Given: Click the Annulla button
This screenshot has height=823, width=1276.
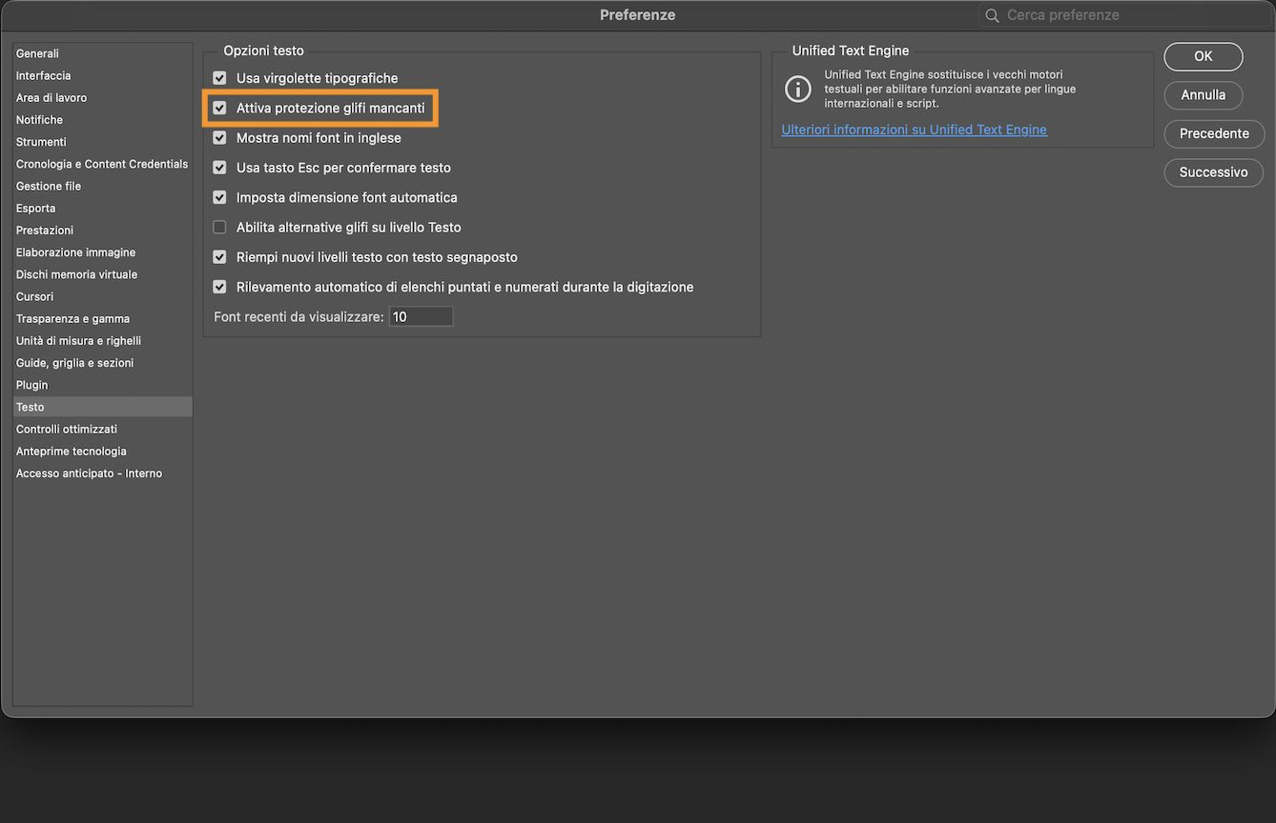Looking at the screenshot, I should 1203,95.
